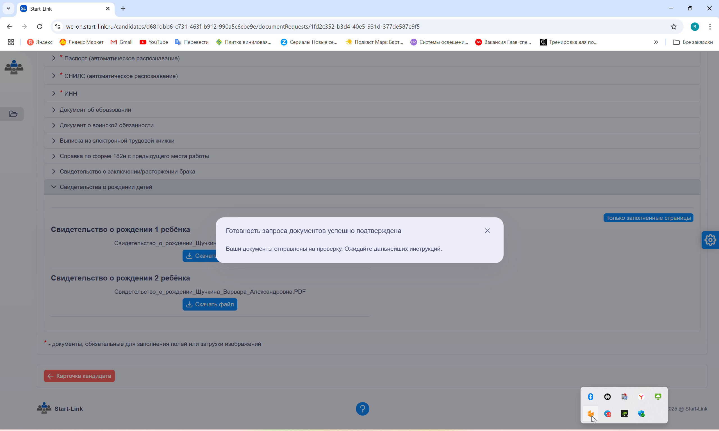Open the Яндекс Маркет bookmark
Viewport: 719px width, 431px height.
(x=82, y=42)
